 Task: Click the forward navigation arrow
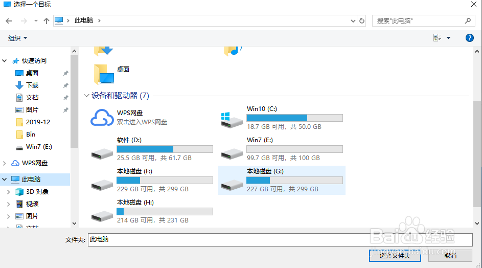[x=24, y=20]
